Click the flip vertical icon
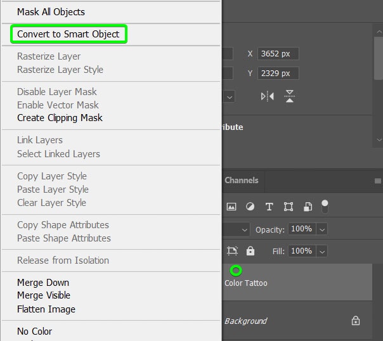Screen dimensions: 383x341 click(x=290, y=96)
